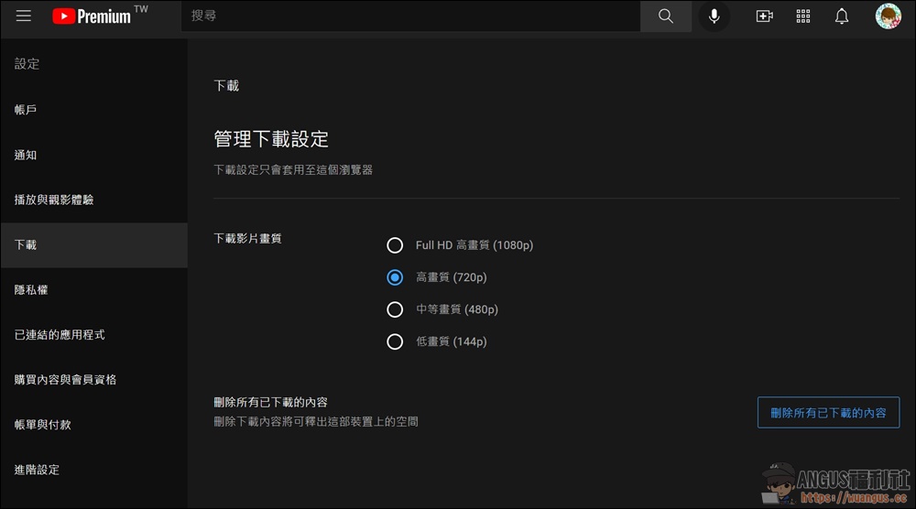This screenshot has width=916, height=509.
Task: Open 已連結的應用程式 settings section
Action: [x=94, y=334]
